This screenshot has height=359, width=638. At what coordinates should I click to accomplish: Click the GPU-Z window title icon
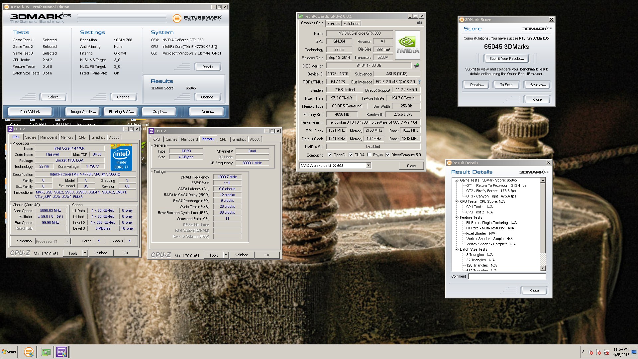pyautogui.click(x=300, y=16)
